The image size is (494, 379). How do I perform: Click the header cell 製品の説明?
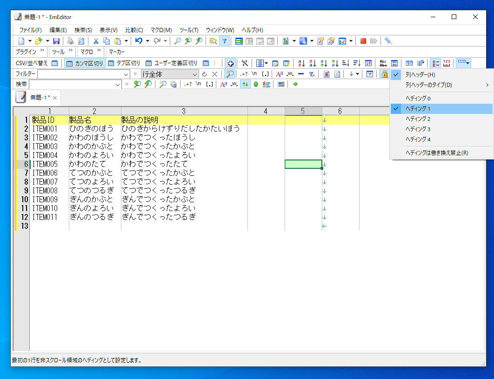coord(140,120)
